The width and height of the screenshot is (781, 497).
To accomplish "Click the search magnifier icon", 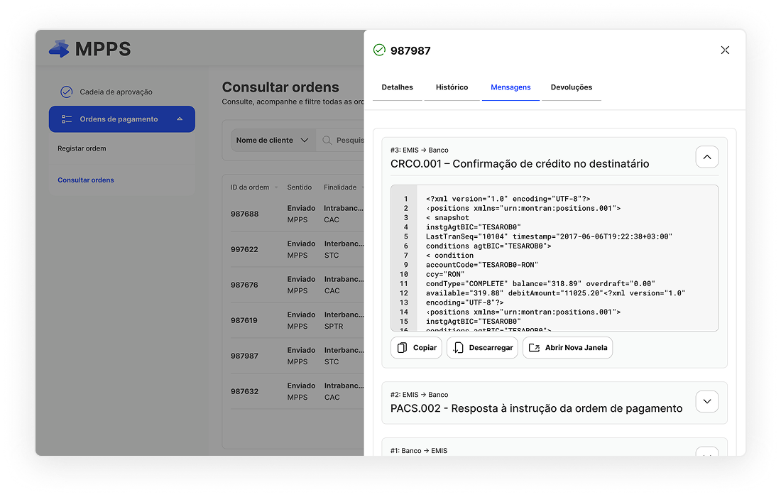I will pos(327,141).
